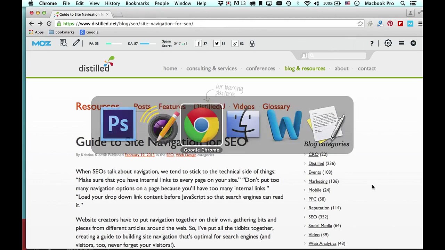Reload the page
Screen dimensions: 445x250
pos(49,24)
